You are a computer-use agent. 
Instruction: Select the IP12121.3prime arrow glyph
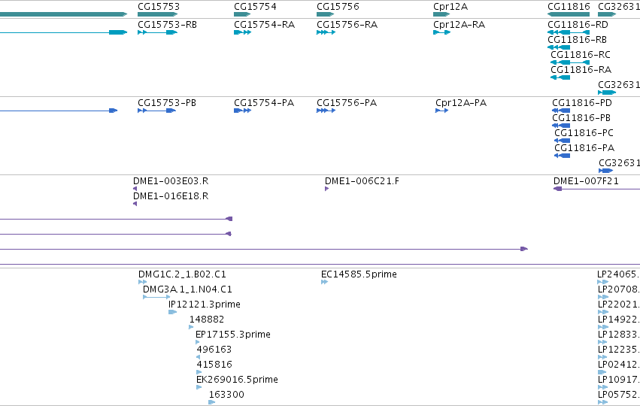(173, 312)
